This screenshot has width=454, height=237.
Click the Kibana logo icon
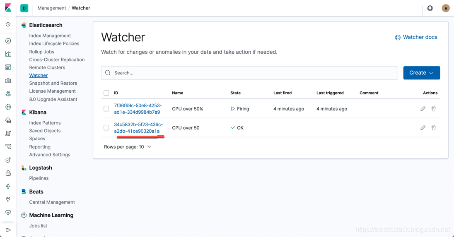(x=8, y=8)
